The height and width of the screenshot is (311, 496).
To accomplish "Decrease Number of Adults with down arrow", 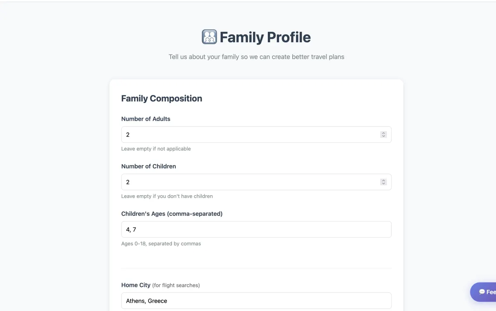I will 384,136.
